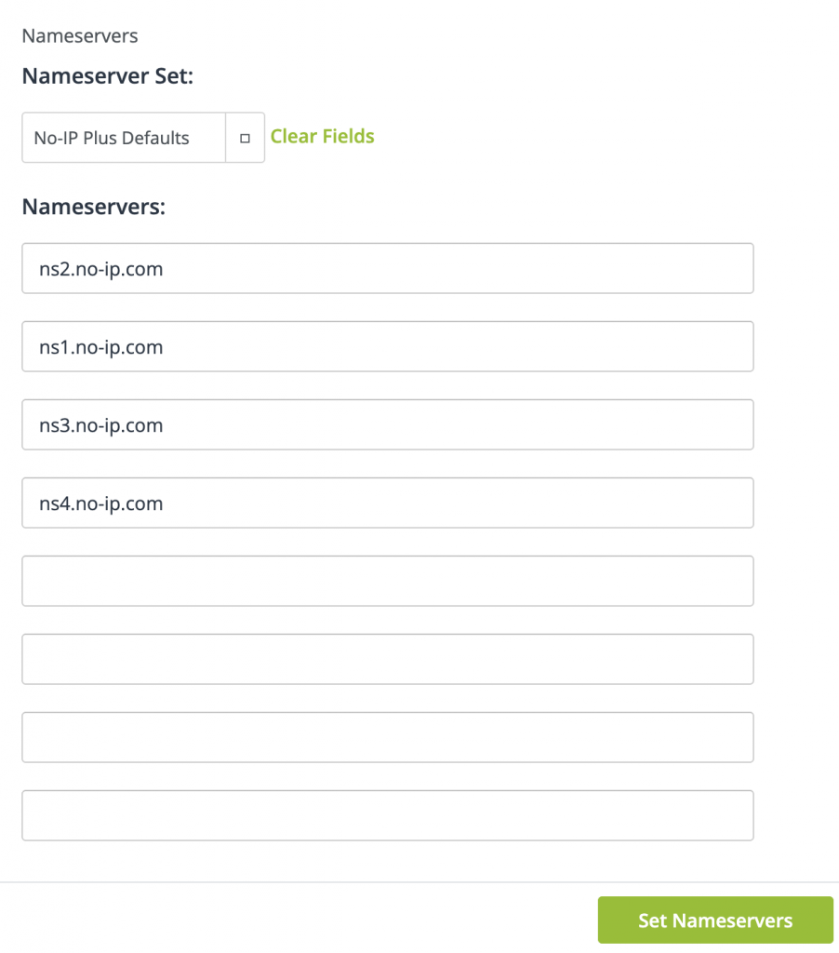Select the green Set Nameservers action button
The height and width of the screenshot is (953, 839).
point(714,919)
